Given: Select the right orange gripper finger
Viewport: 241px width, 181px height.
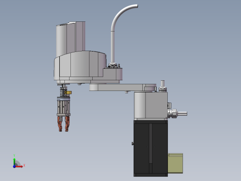Looking at the screenshot, I should [x=67, y=124].
